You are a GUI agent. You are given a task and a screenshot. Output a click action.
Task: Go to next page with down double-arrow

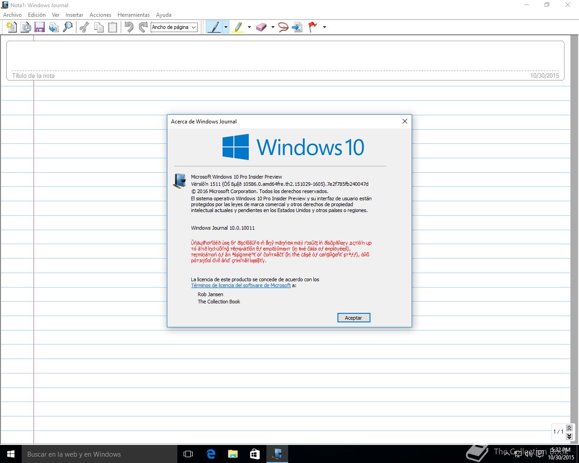[570, 436]
